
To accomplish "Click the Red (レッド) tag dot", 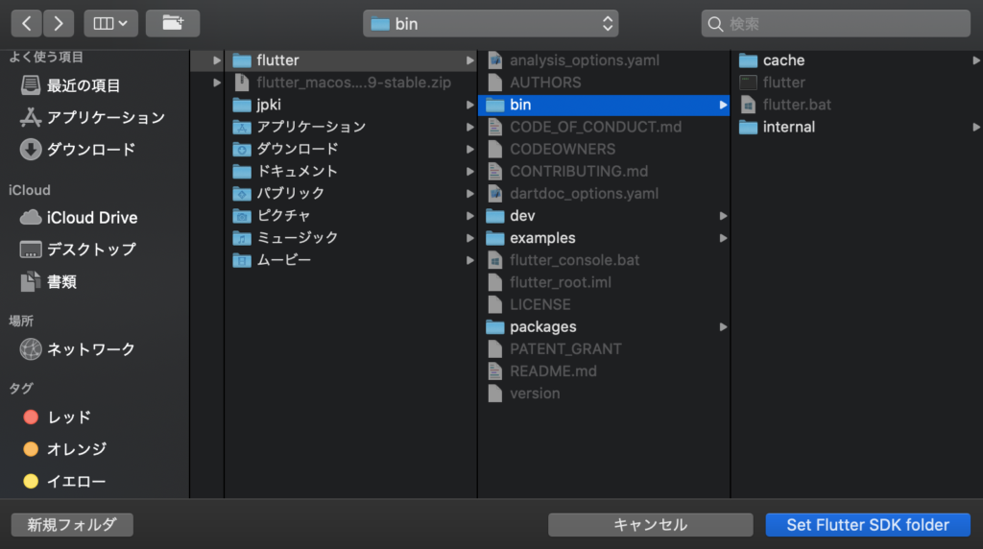I will click(31, 418).
